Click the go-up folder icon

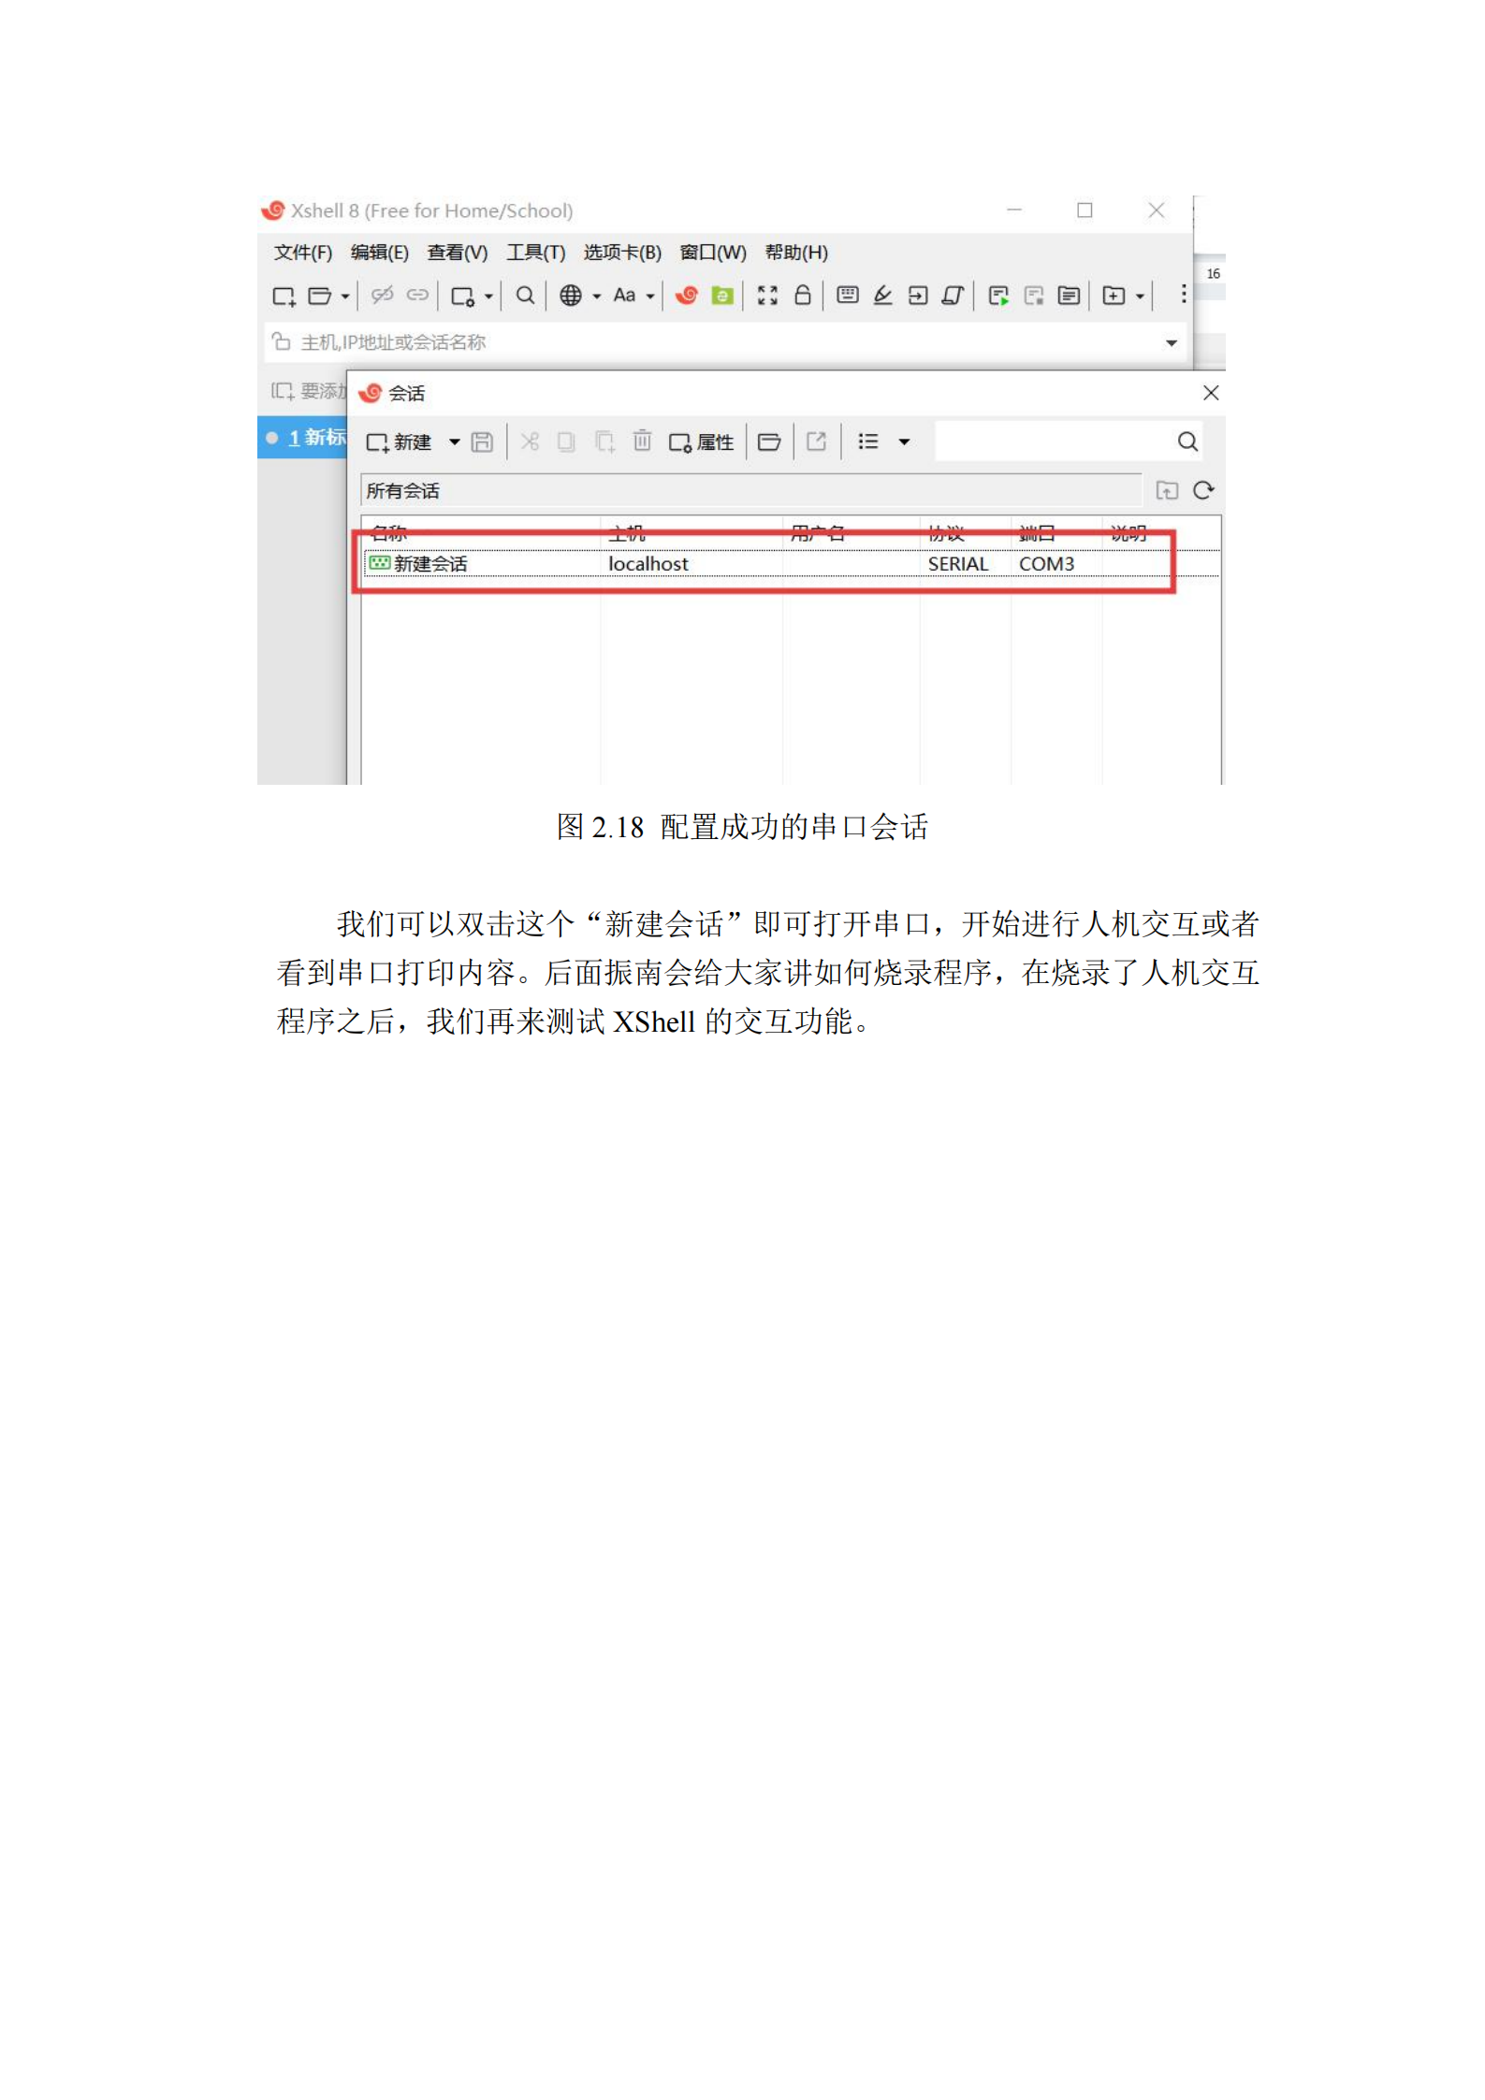(1167, 491)
